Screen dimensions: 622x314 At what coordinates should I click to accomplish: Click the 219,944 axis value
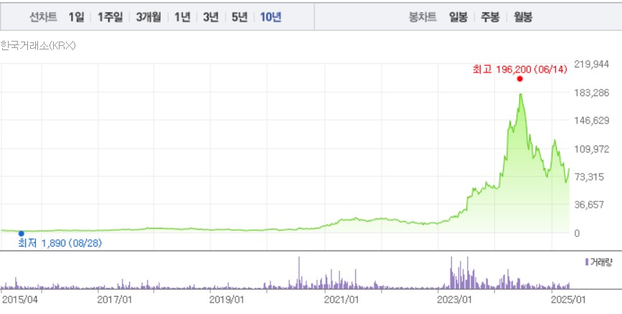[x=592, y=65]
